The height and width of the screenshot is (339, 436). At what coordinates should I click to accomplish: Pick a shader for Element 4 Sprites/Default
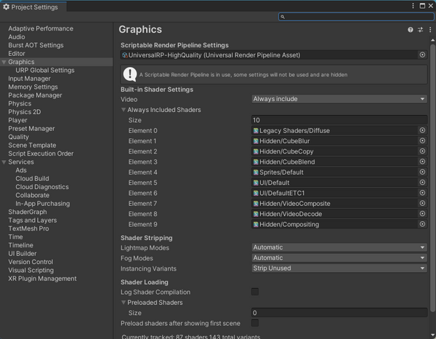422,172
